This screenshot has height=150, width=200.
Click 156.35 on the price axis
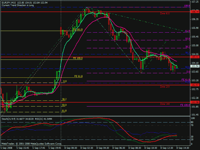point(195,19)
